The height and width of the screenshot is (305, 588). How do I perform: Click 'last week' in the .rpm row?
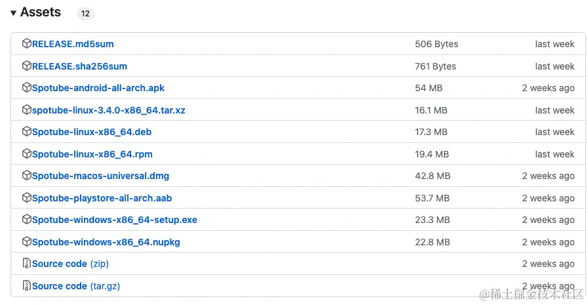click(x=555, y=154)
